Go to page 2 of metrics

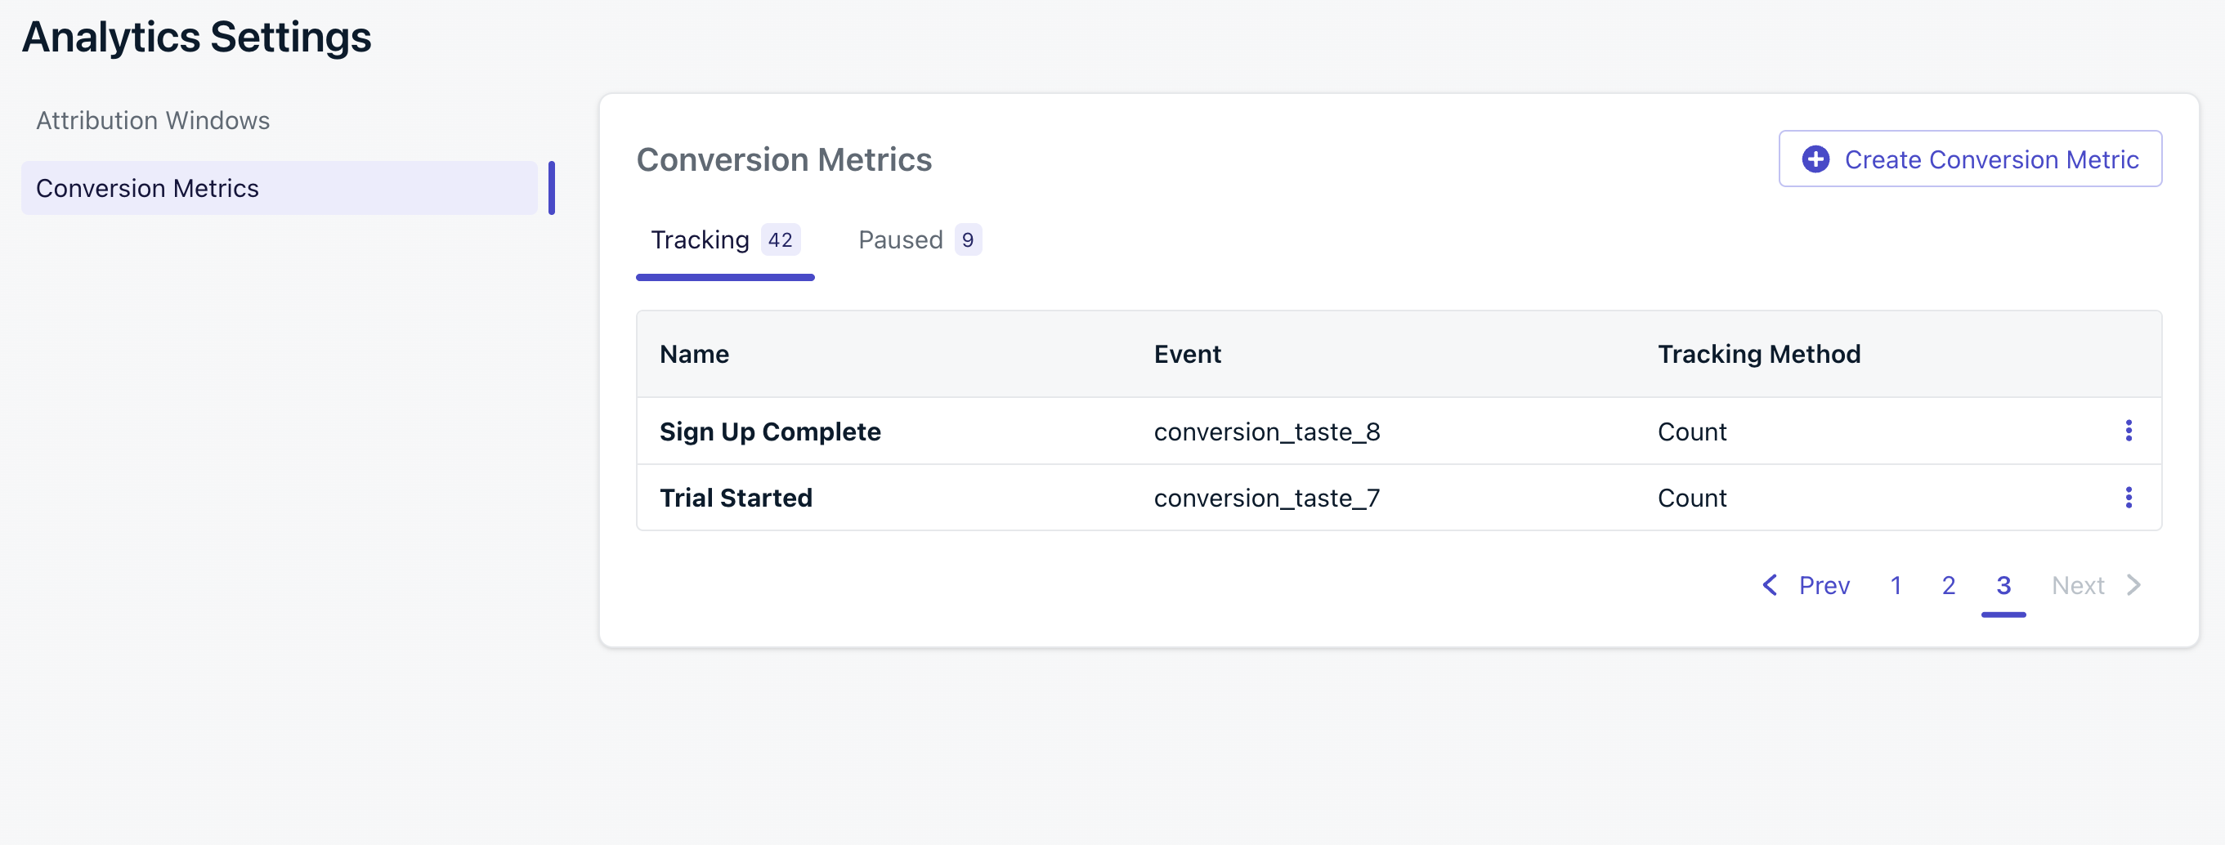pos(1948,585)
